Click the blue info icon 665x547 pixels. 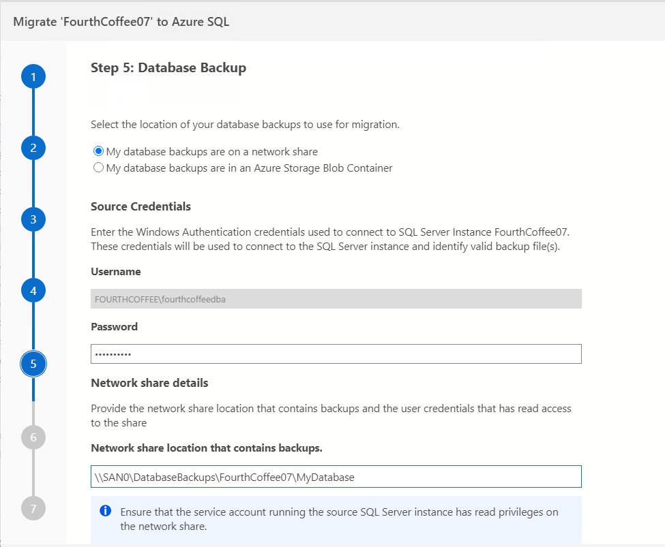click(105, 511)
